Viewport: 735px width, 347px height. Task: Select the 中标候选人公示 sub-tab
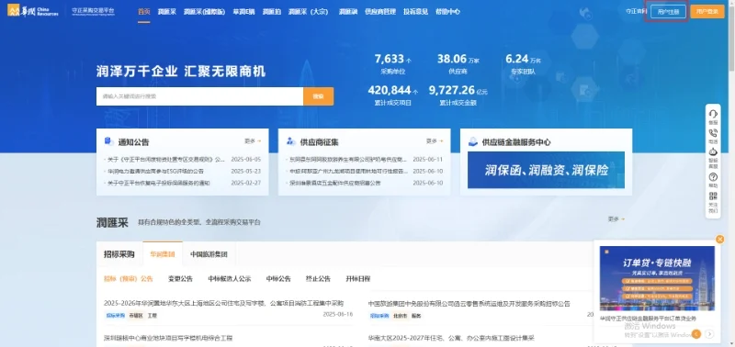tap(230, 279)
